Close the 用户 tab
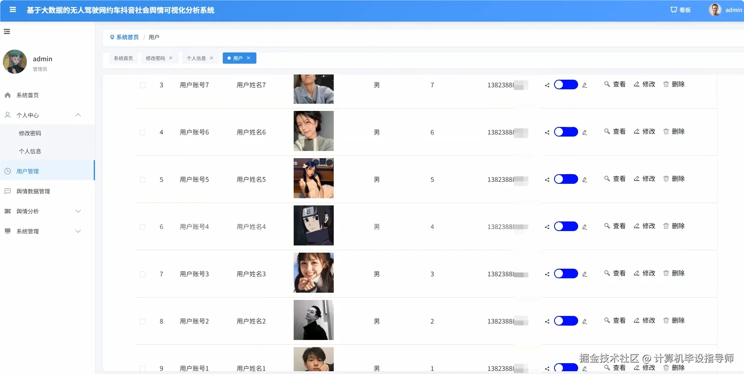 coord(248,58)
